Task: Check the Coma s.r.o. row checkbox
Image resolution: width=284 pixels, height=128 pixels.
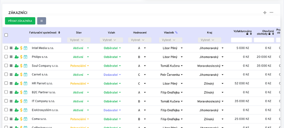Action: pyautogui.click(x=6, y=119)
